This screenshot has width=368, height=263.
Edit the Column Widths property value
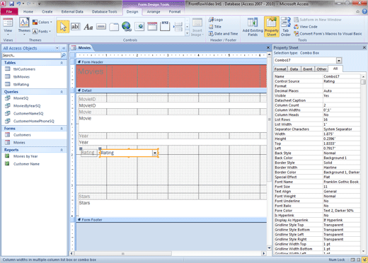(341, 110)
